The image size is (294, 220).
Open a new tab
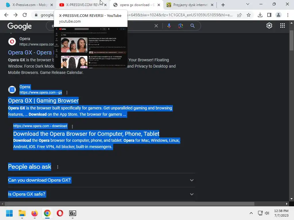pyautogui.click(x=223, y=5)
